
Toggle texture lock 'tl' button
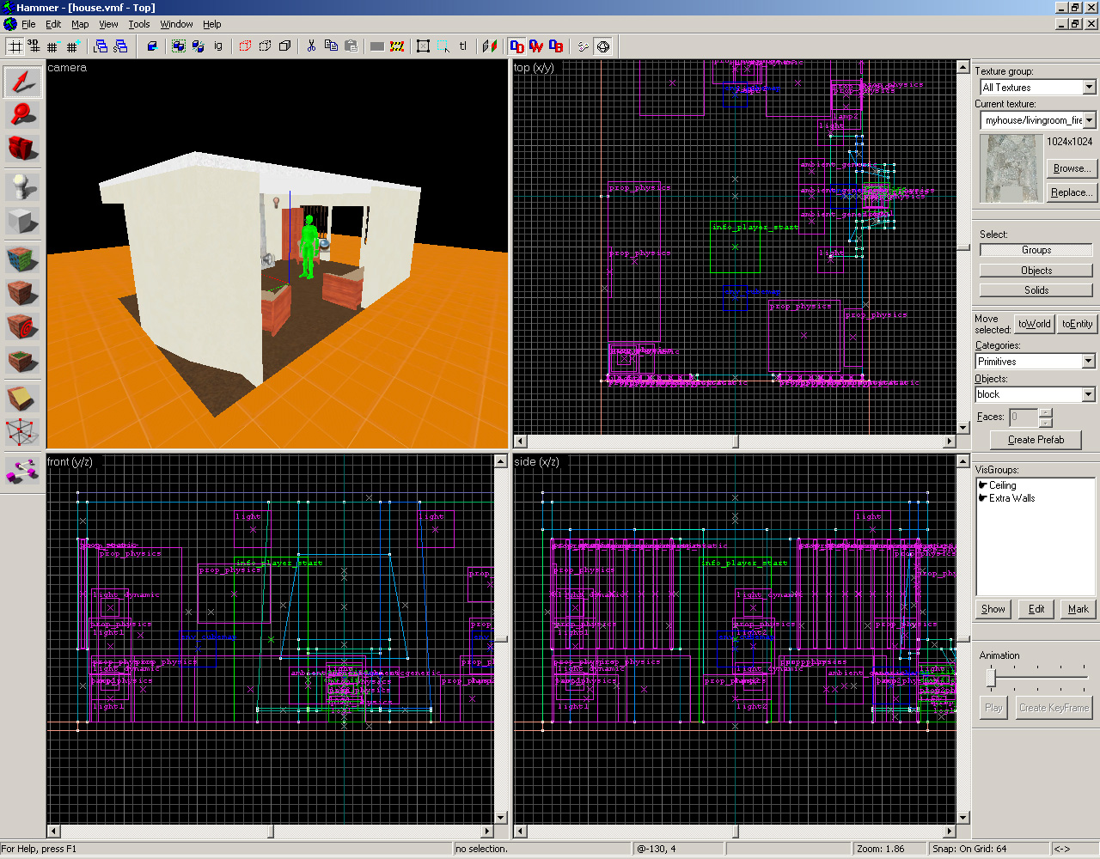(463, 46)
